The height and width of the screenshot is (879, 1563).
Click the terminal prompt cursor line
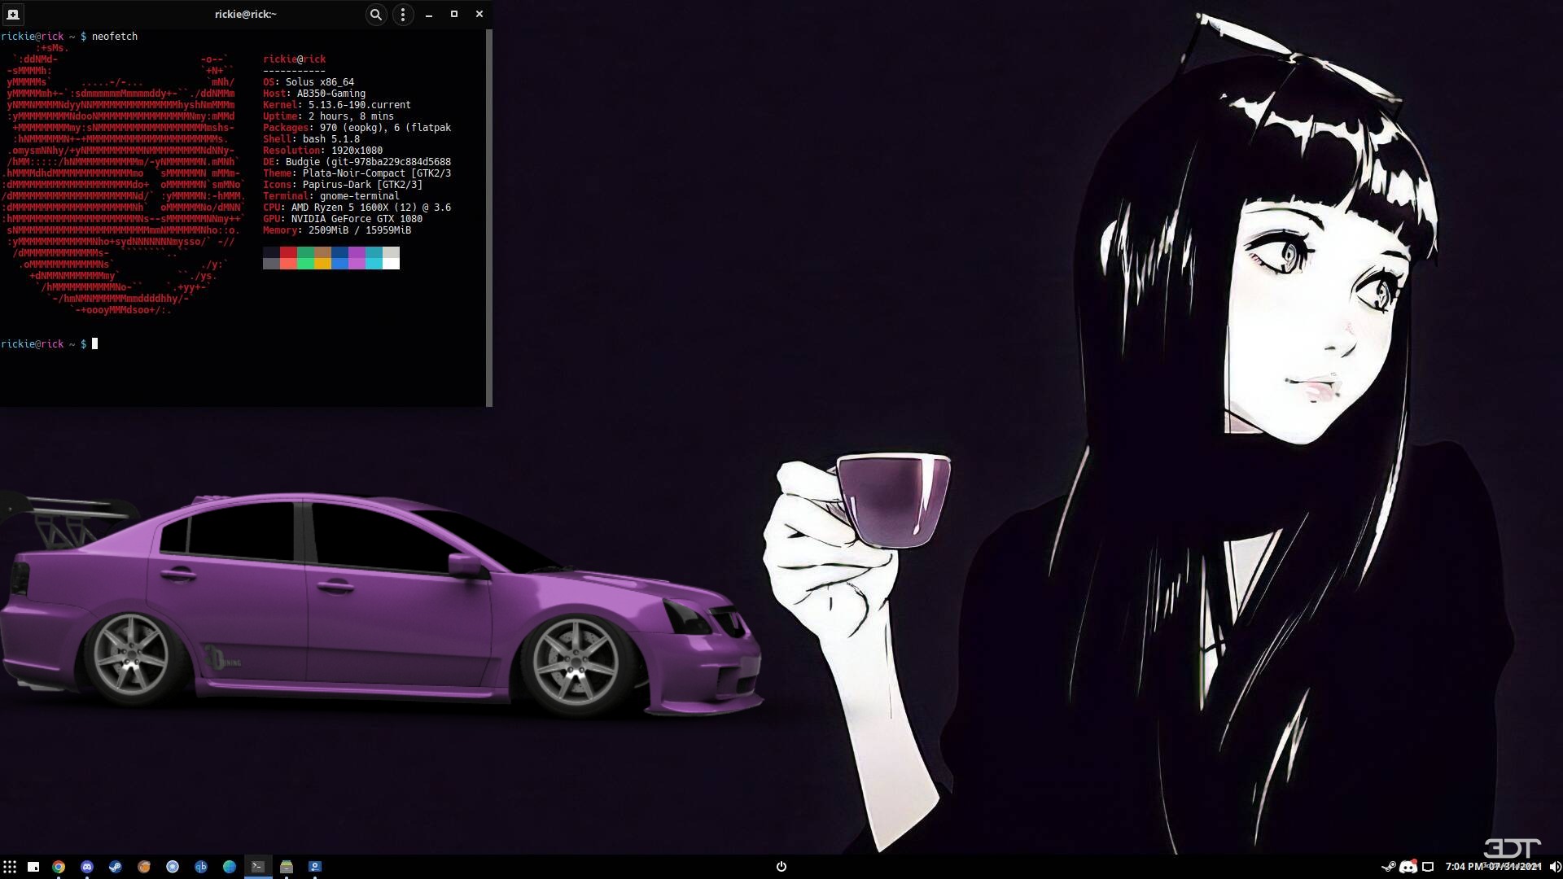click(94, 344)
